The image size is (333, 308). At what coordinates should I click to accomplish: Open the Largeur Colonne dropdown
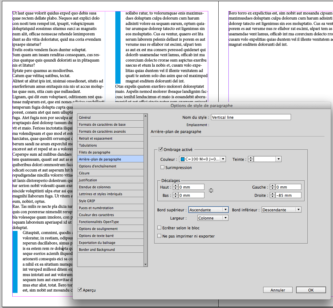click(x=213, y=218)
